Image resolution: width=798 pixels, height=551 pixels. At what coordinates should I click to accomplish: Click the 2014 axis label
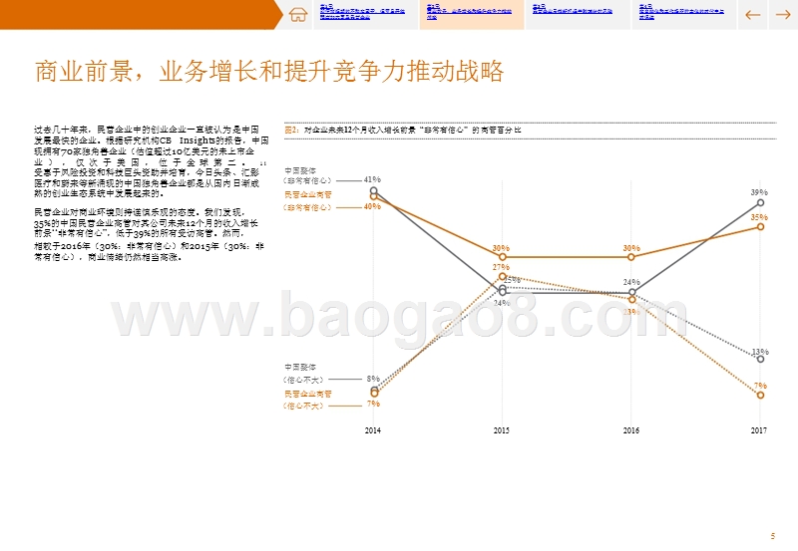click(x=372, y=430)
